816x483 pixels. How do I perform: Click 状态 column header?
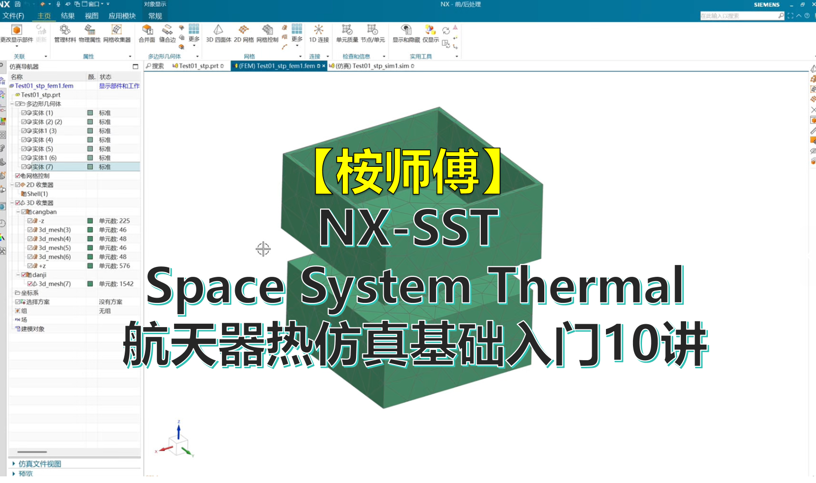(x=105, y=77)
